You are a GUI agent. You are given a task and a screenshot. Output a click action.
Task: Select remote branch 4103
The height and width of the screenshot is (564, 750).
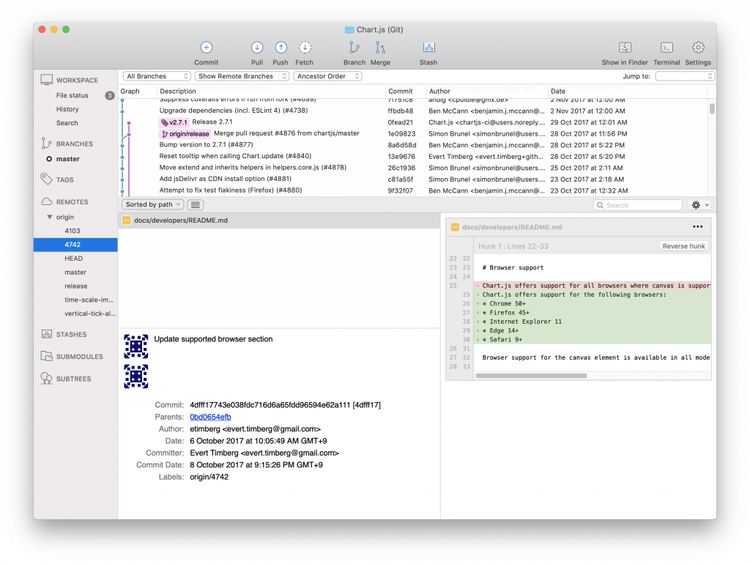[x=73, y=231]
